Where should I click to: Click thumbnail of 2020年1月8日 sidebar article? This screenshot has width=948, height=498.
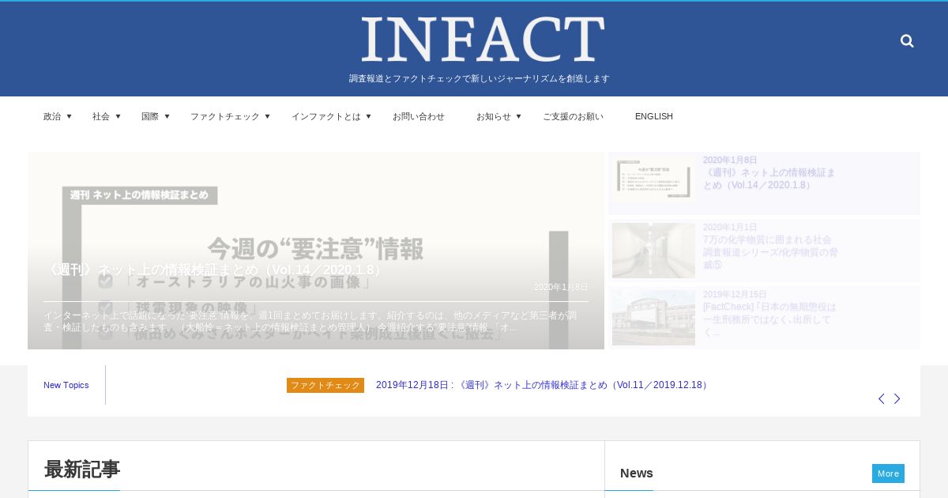[653, 179]
